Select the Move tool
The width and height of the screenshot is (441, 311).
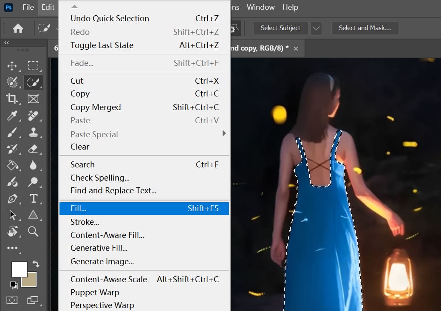point(12,66)
